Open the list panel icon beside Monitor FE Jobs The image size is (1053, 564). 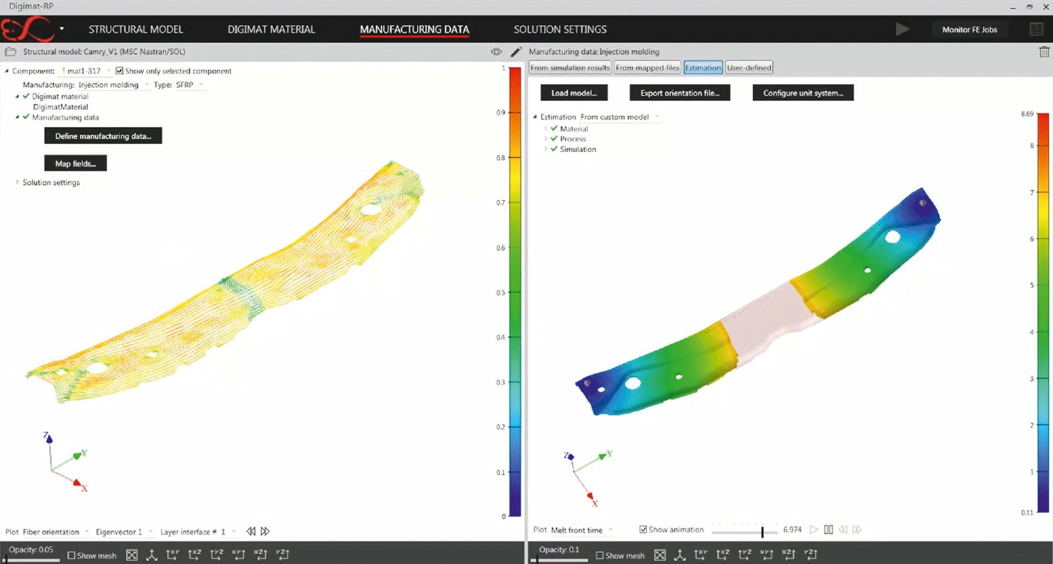1037,29
